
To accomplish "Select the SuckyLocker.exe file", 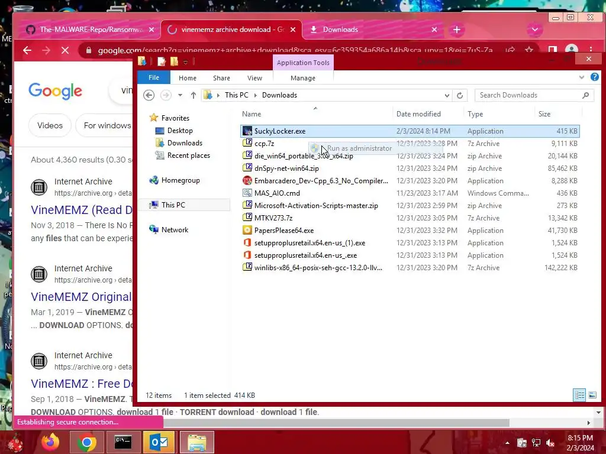I will 410,131.
